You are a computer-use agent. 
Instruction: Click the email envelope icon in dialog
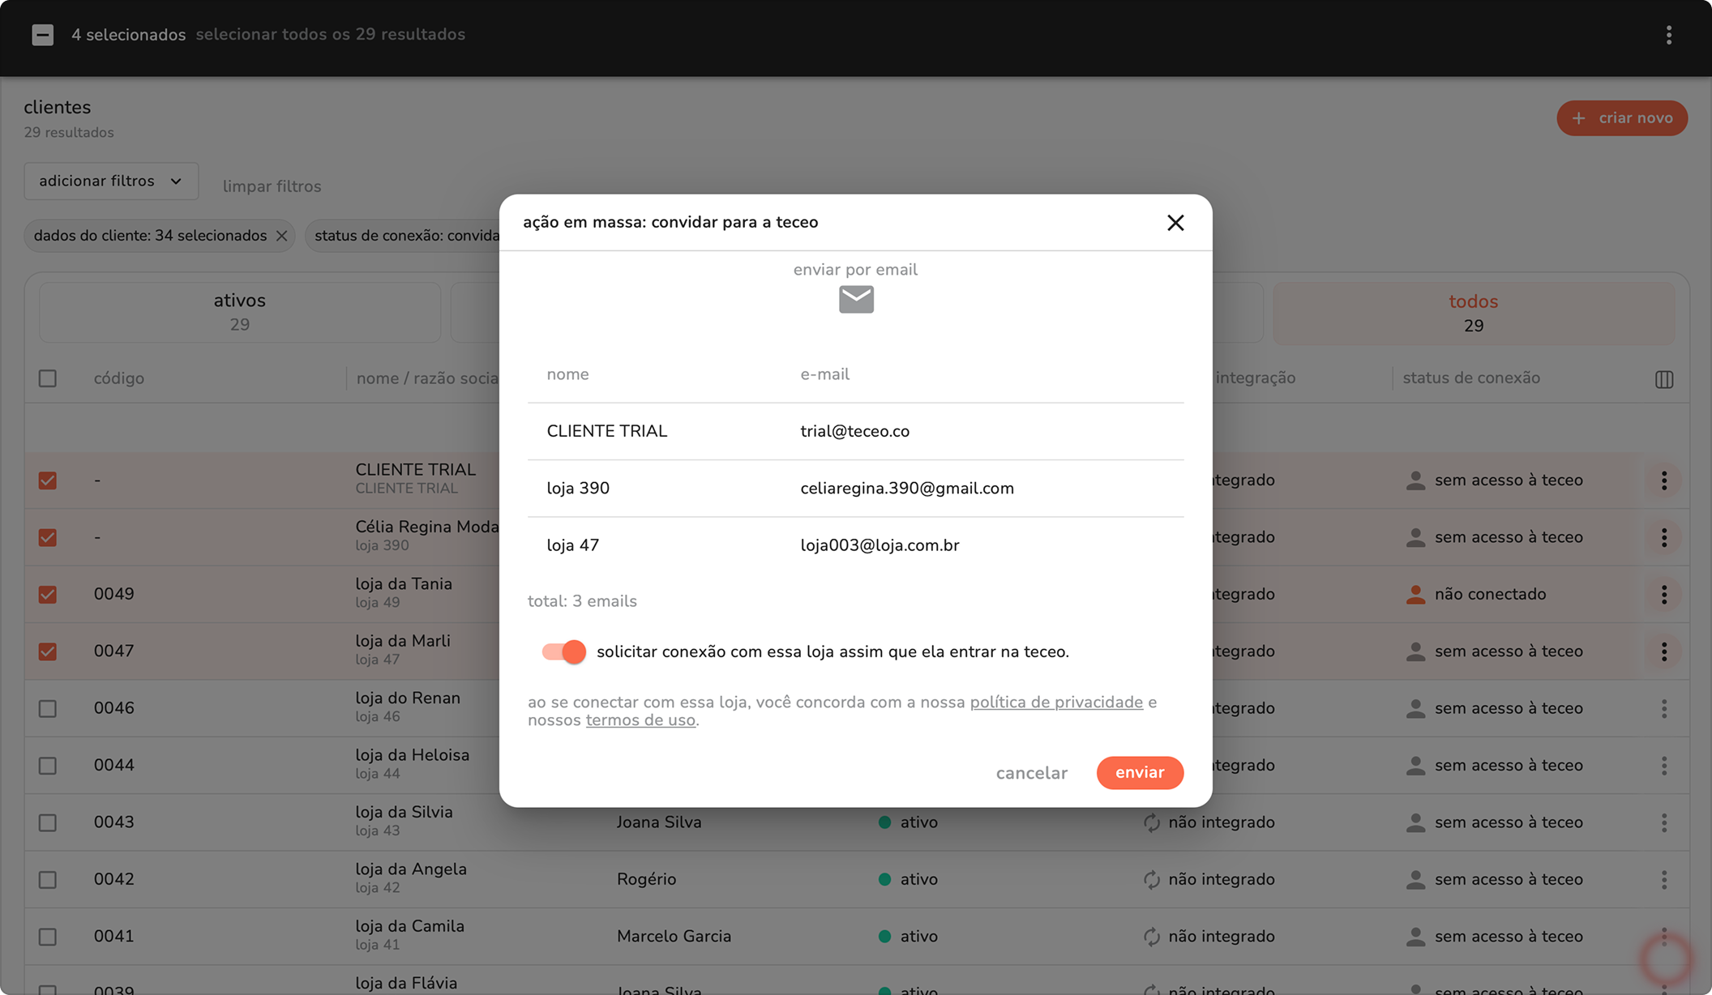click(856, 299)
